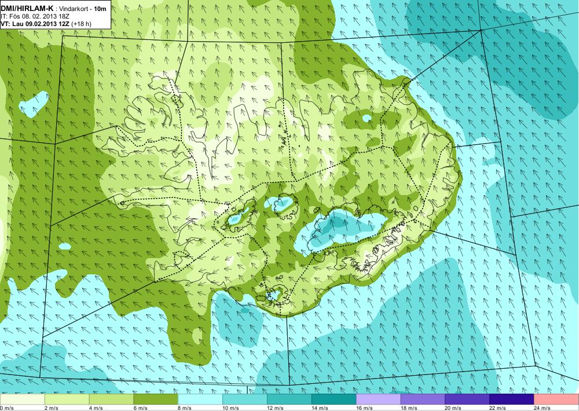Screen dimensions: 579x411
Task: Click the medium purple 18–20 m/s legend swatch
Action: (x=423, y=399)
